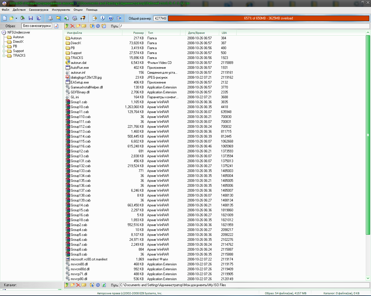Click the Rename icon in image pane toolbar
371x296 pixels.
[x=84, y=26]
